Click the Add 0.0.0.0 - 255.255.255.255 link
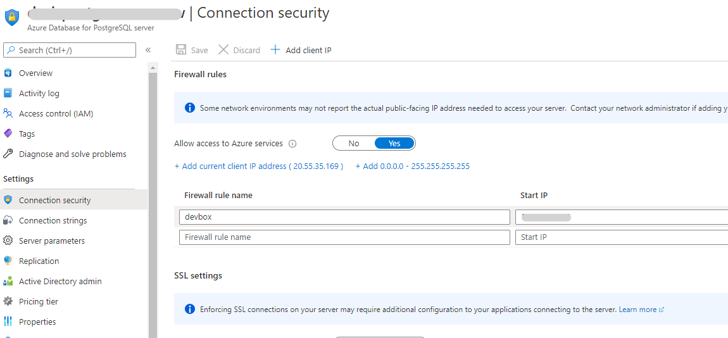 pos(412,166)
